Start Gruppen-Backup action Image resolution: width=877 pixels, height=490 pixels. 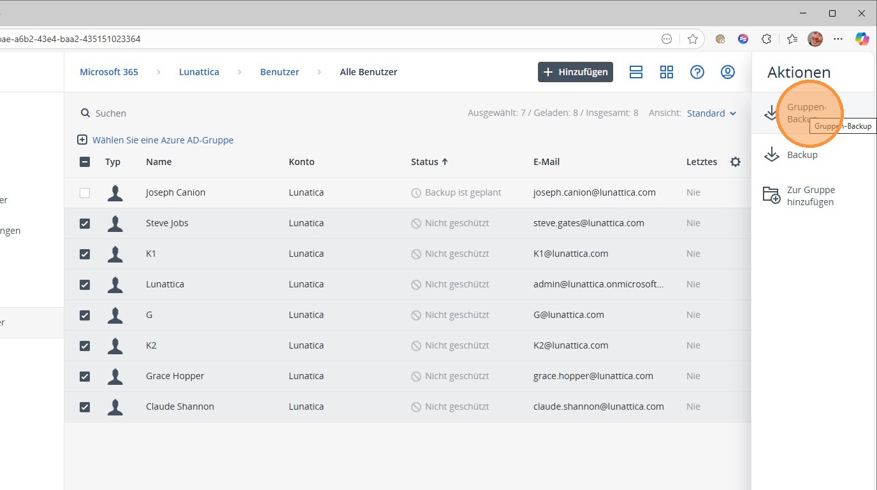813,113
